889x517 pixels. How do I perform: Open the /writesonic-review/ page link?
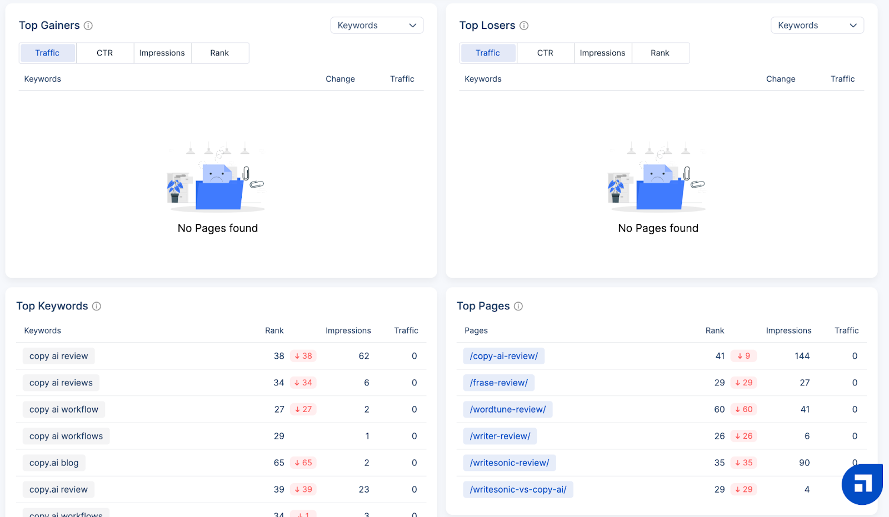pyautogui.click(x=510, y=463)
